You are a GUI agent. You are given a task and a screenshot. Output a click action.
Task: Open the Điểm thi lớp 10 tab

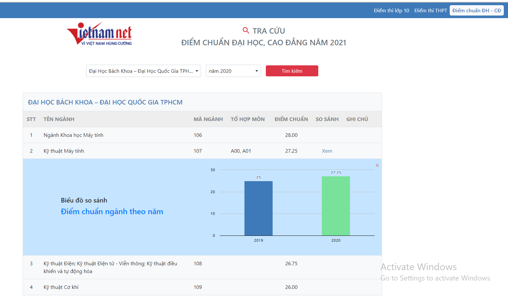(391, 11)
